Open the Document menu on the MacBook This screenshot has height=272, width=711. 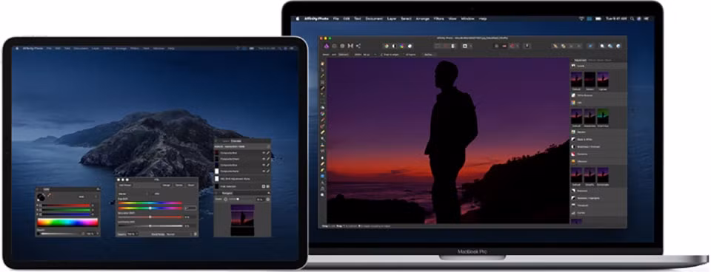(374, 18)
